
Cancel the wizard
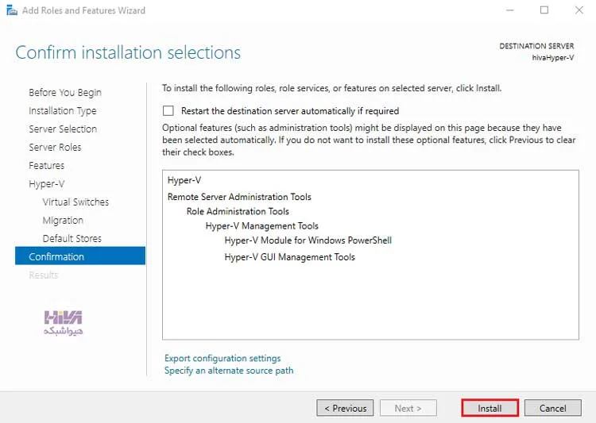pyautogui.click(x=552, y=408)
